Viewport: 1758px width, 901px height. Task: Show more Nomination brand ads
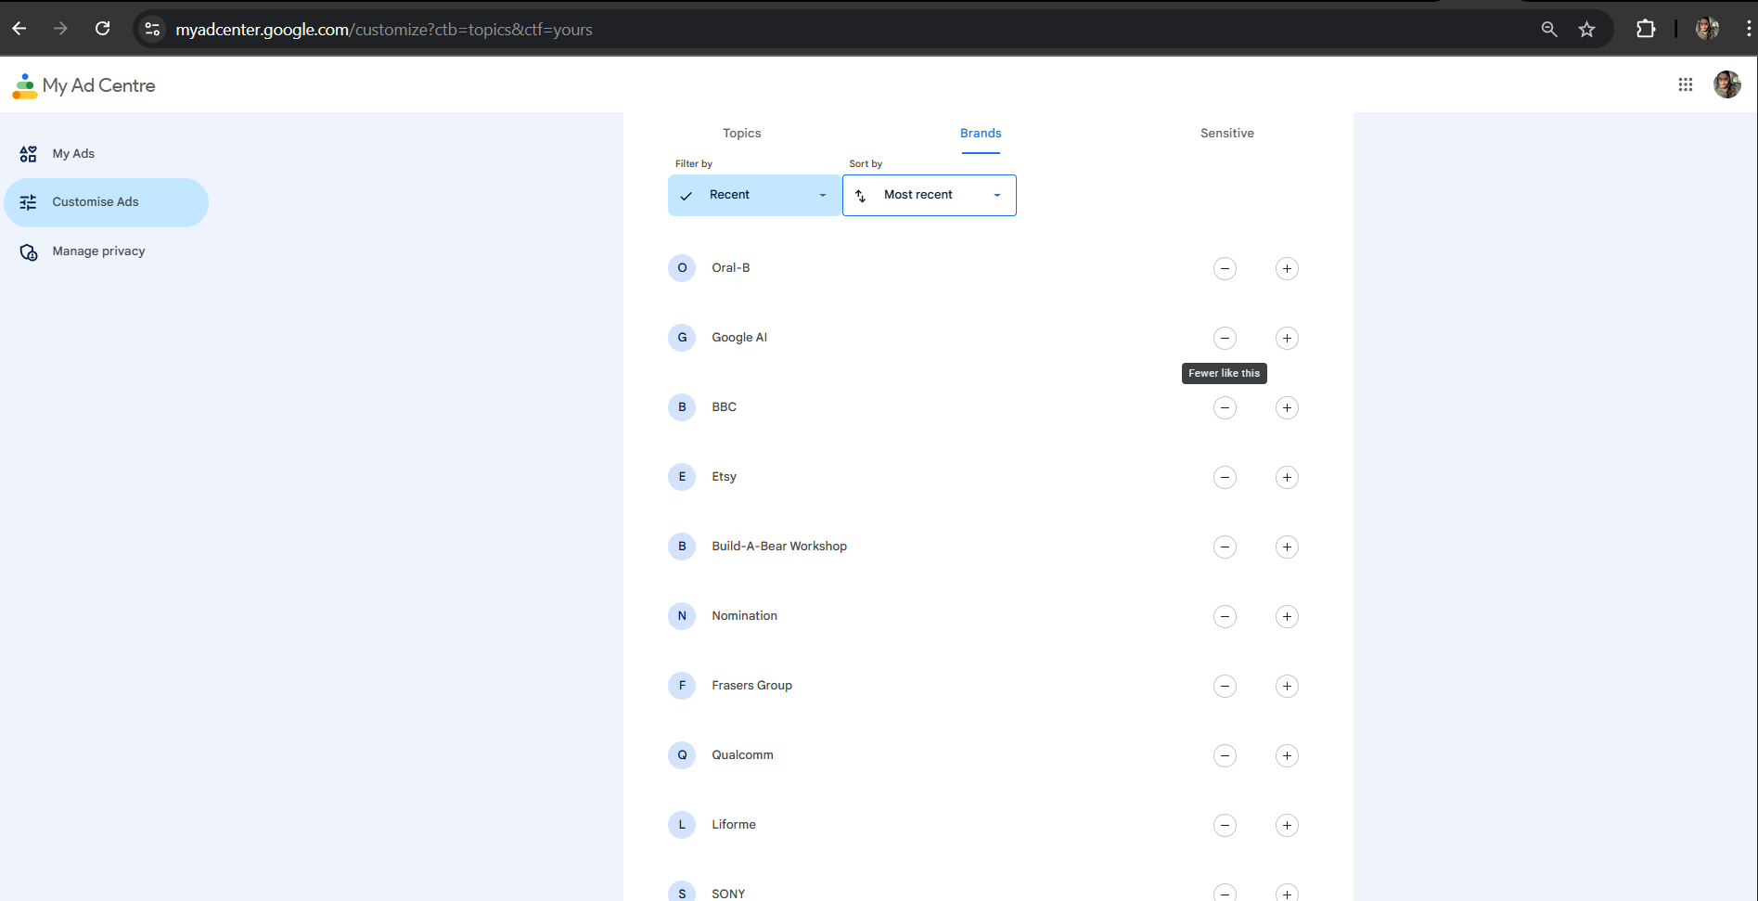coord(1287,616)
